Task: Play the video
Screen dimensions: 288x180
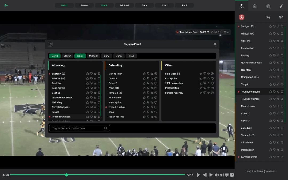Action: click(x=199, y=175)
